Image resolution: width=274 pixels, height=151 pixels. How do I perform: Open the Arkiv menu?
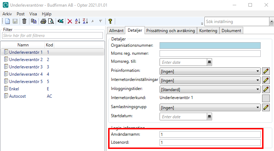tap(7, 14)
